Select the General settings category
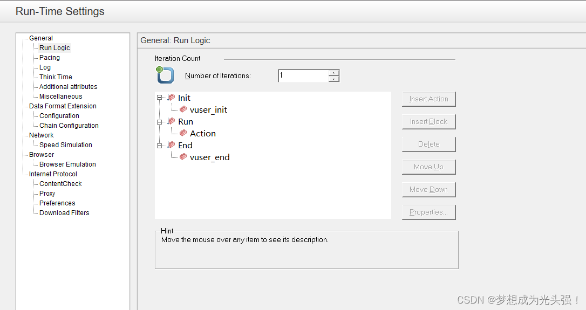The image size is (586, 310). click(41, 38)
